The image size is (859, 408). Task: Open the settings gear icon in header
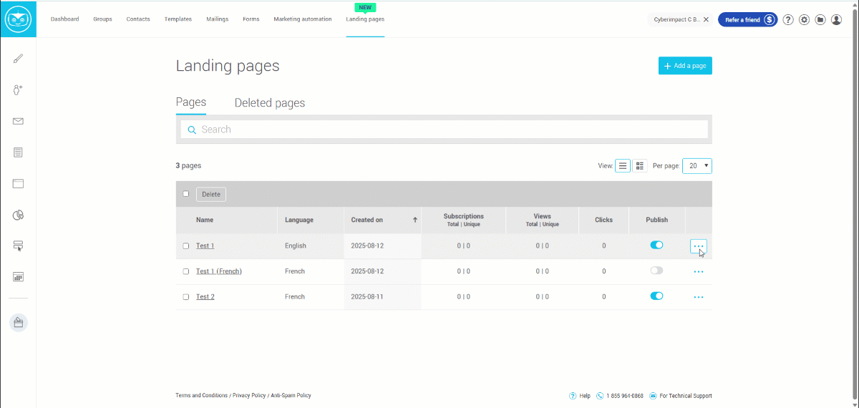(804, 20)
